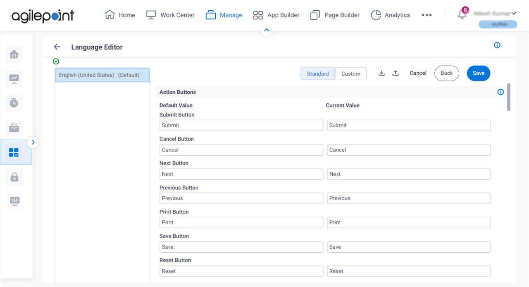Click the Previous default value field
The width and height of the screenshot is (529, 287).
(x=241, y=198)
